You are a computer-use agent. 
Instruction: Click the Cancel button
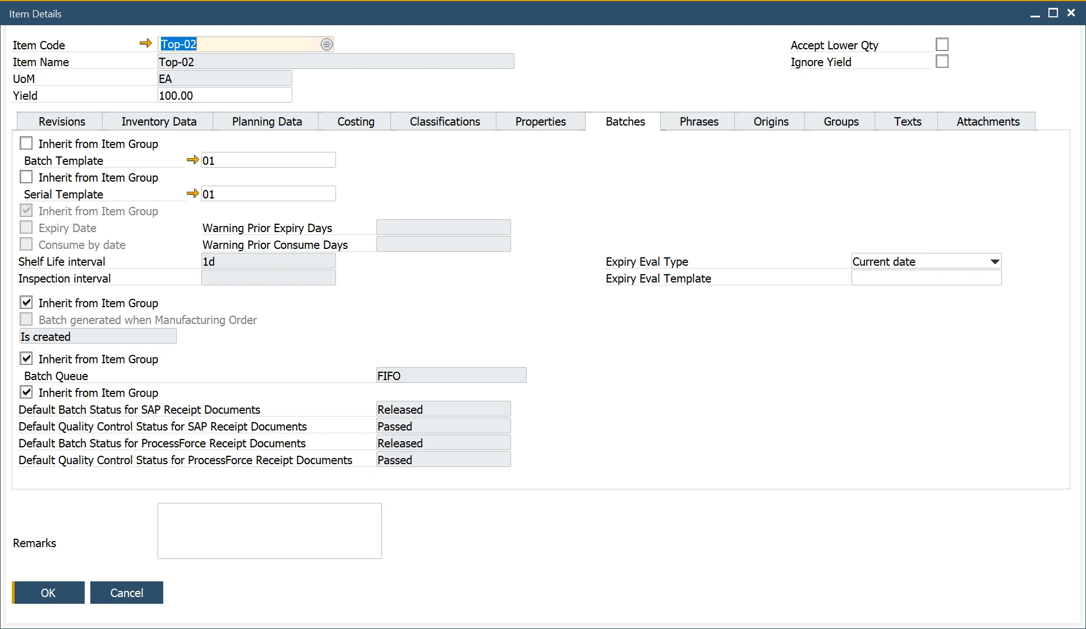click(x=126, y=593)
